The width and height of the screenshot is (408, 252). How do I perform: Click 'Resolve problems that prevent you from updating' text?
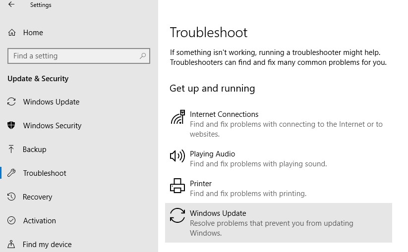click(271, 223)
